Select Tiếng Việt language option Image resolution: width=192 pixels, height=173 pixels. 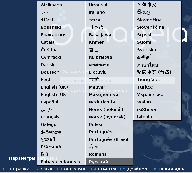tap(149, 80)
